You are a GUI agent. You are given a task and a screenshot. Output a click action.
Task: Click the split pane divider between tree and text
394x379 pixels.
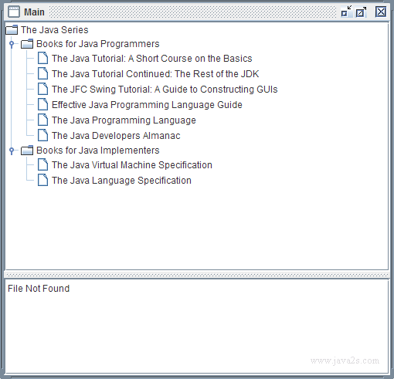(197, 275)
